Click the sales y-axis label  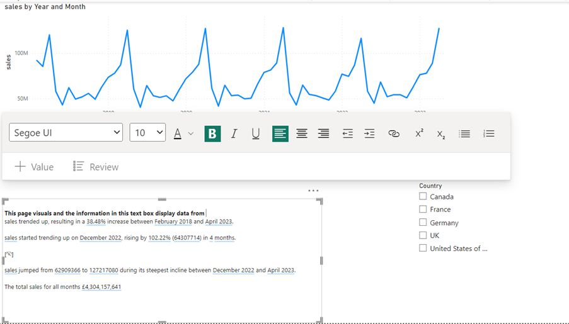pyautogui.click(x=8, y=62)
